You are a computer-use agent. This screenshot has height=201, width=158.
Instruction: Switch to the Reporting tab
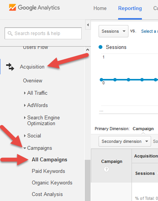coord(130,8)
